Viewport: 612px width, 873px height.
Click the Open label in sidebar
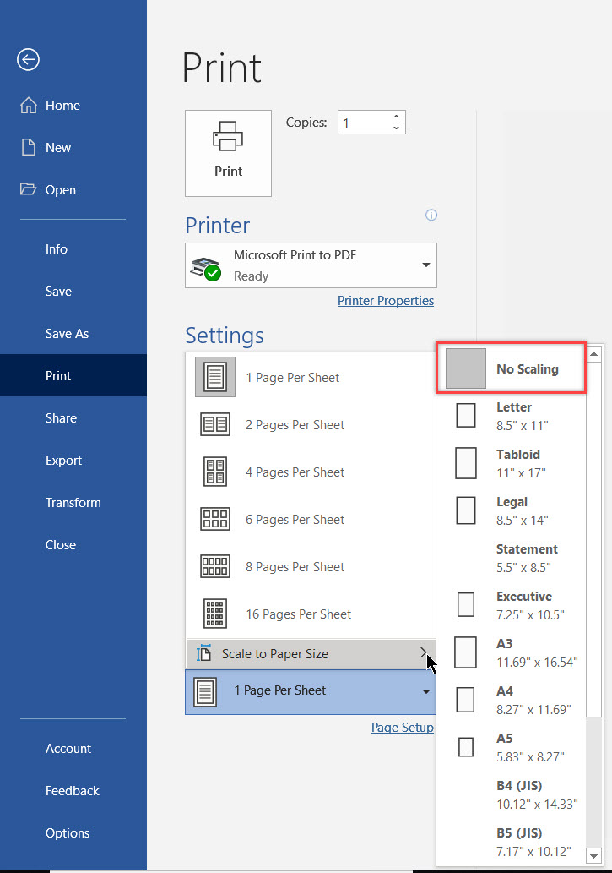click(61, 190)
